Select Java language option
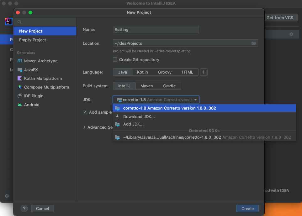This screenshot has height=216, width=302. 123,72
